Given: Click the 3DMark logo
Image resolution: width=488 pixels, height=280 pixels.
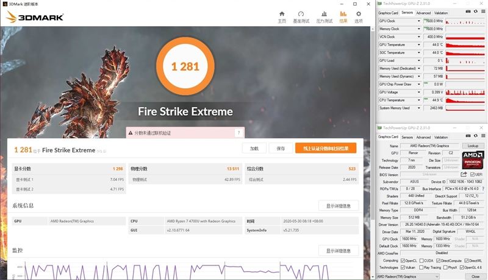Looking at the screenshot, I should [x=35, y=17].
